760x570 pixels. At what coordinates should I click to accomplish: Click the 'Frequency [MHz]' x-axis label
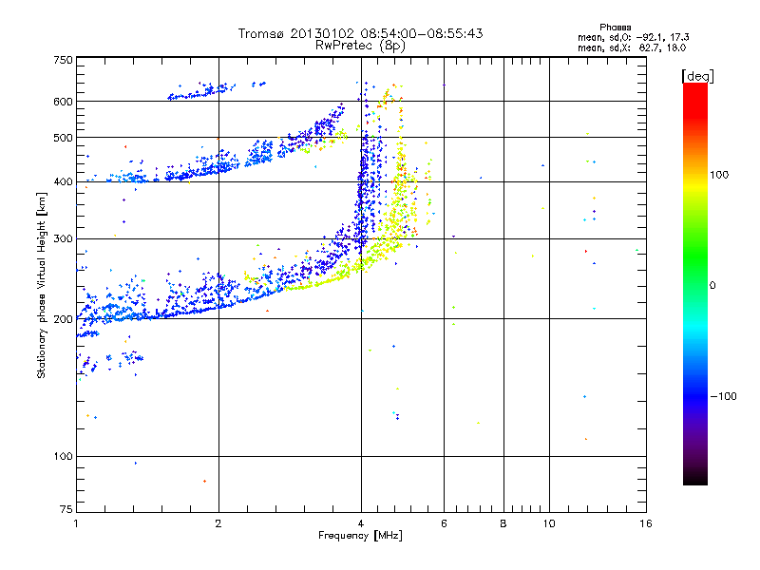click(x=360, y=536)
